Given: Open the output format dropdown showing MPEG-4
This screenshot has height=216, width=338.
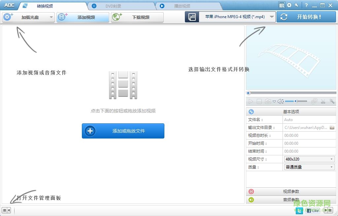Looking at the screenshot, I should pos(236,16).
